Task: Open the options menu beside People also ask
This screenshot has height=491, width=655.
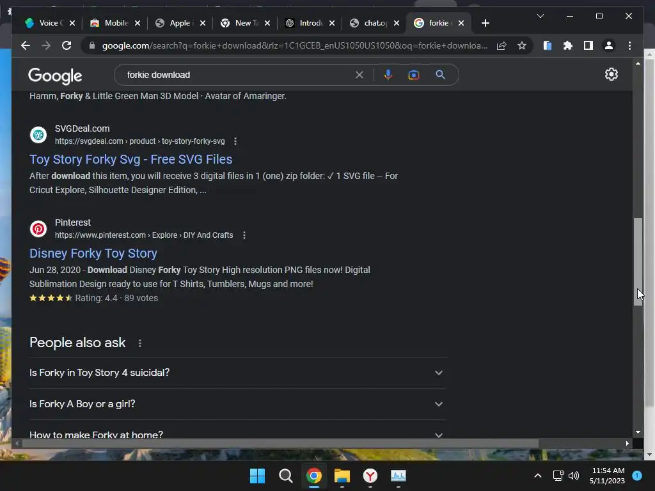Action: (x=140, y=343)
